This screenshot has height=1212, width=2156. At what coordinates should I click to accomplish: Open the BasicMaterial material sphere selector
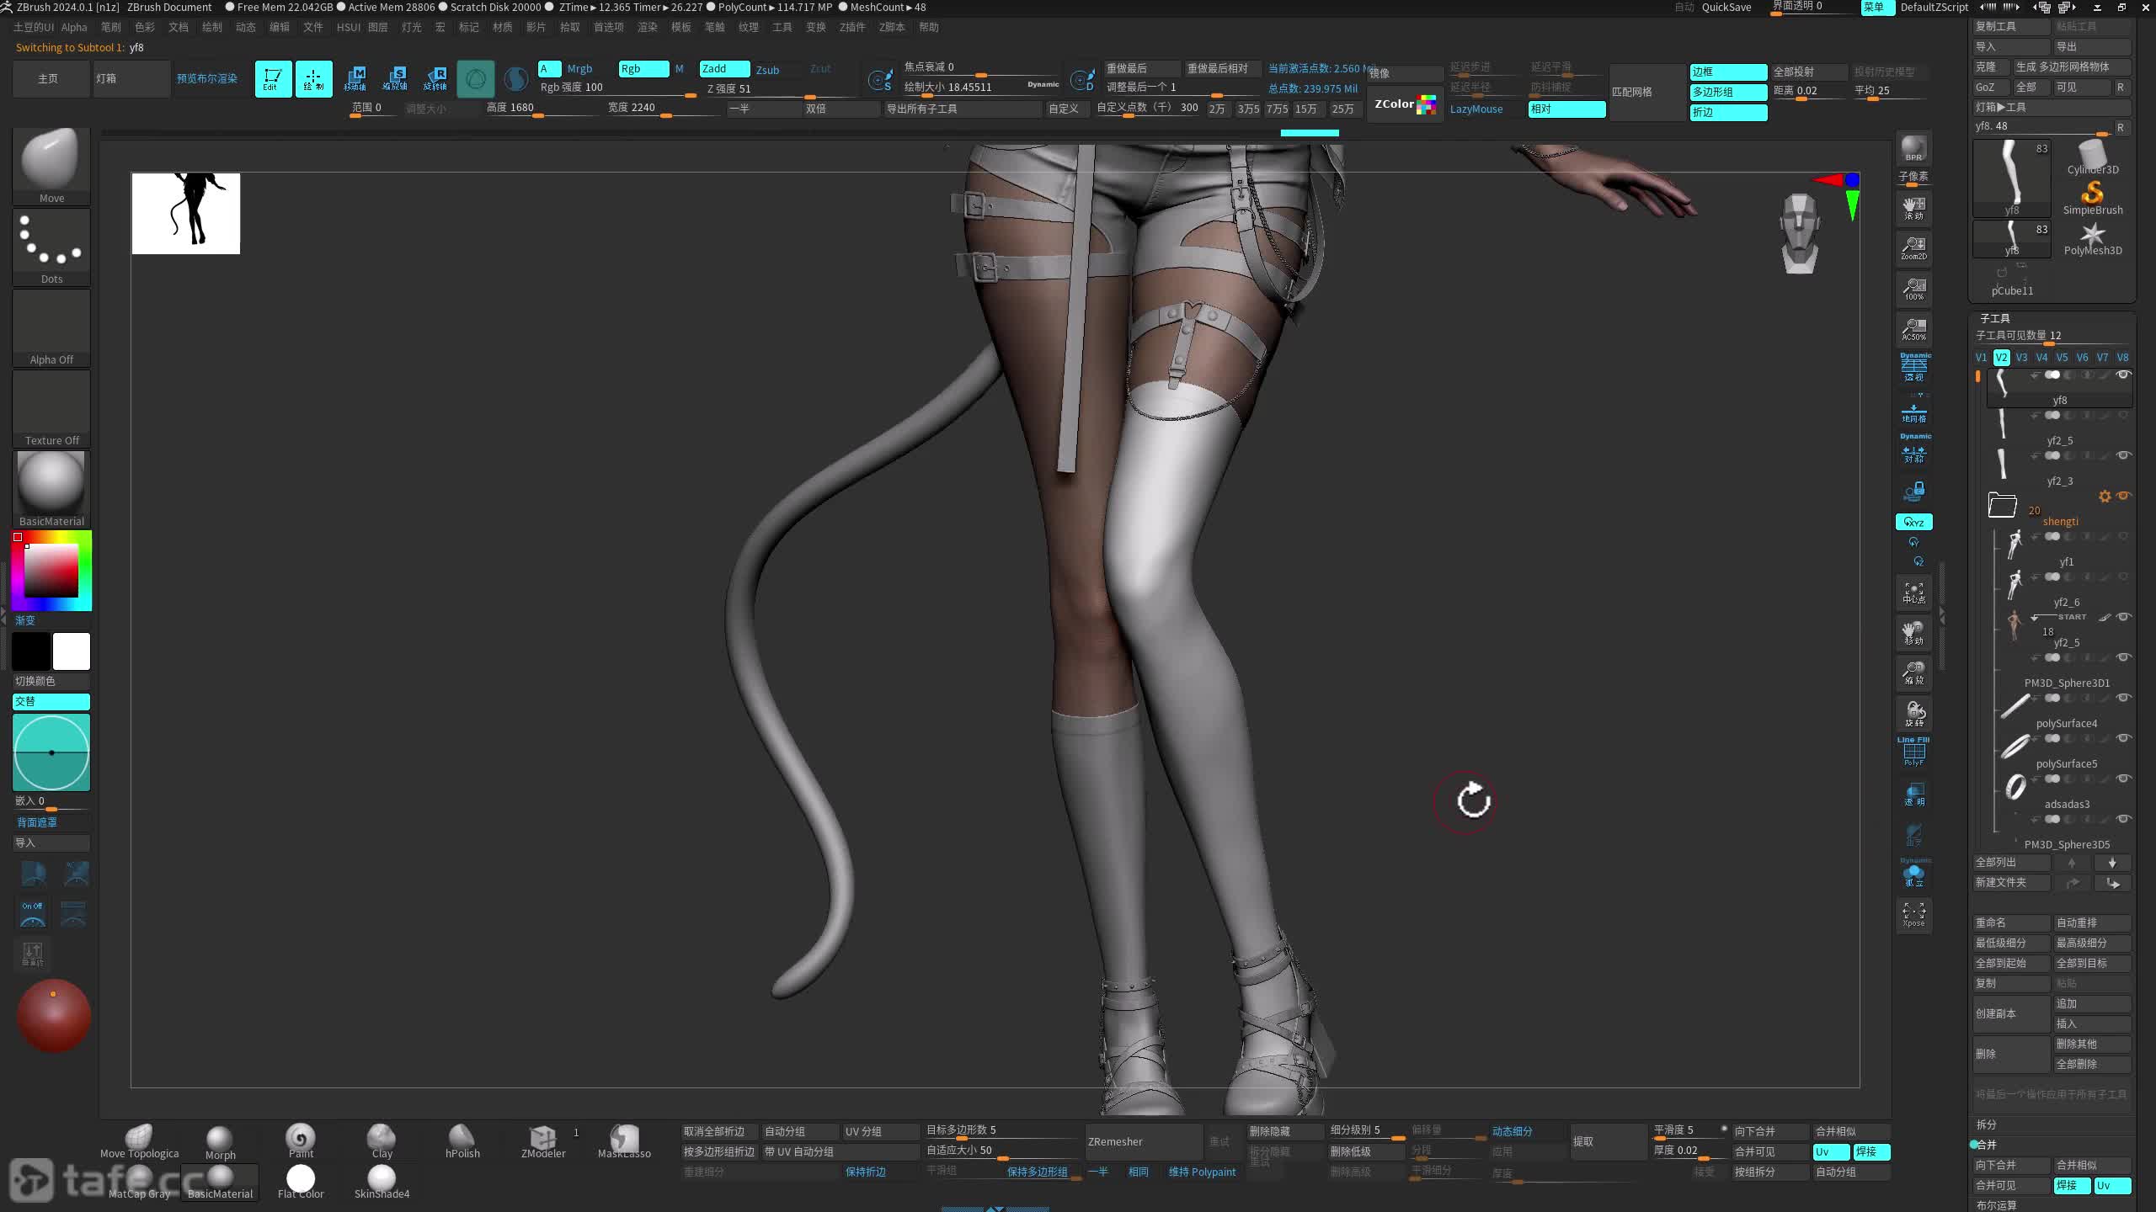51,489
